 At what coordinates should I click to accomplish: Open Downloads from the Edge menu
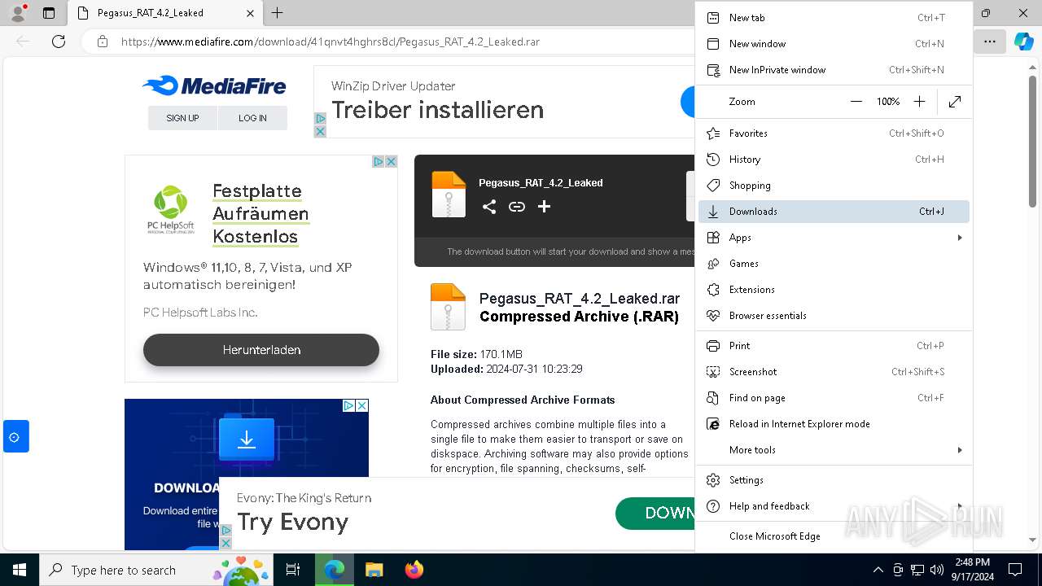[834, 212]
